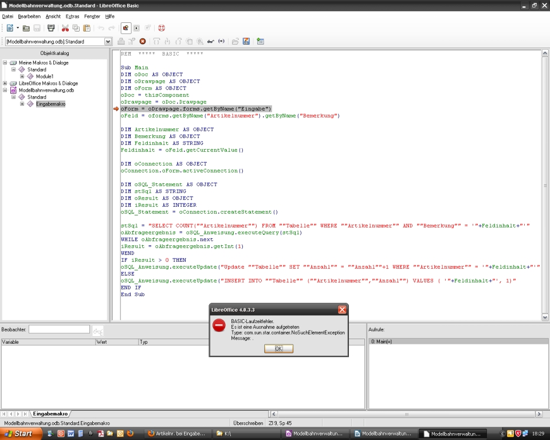Select Modellbahnverwaltung.odb in the tree
This screenshot has width=550, height=440.
point(46,90)
